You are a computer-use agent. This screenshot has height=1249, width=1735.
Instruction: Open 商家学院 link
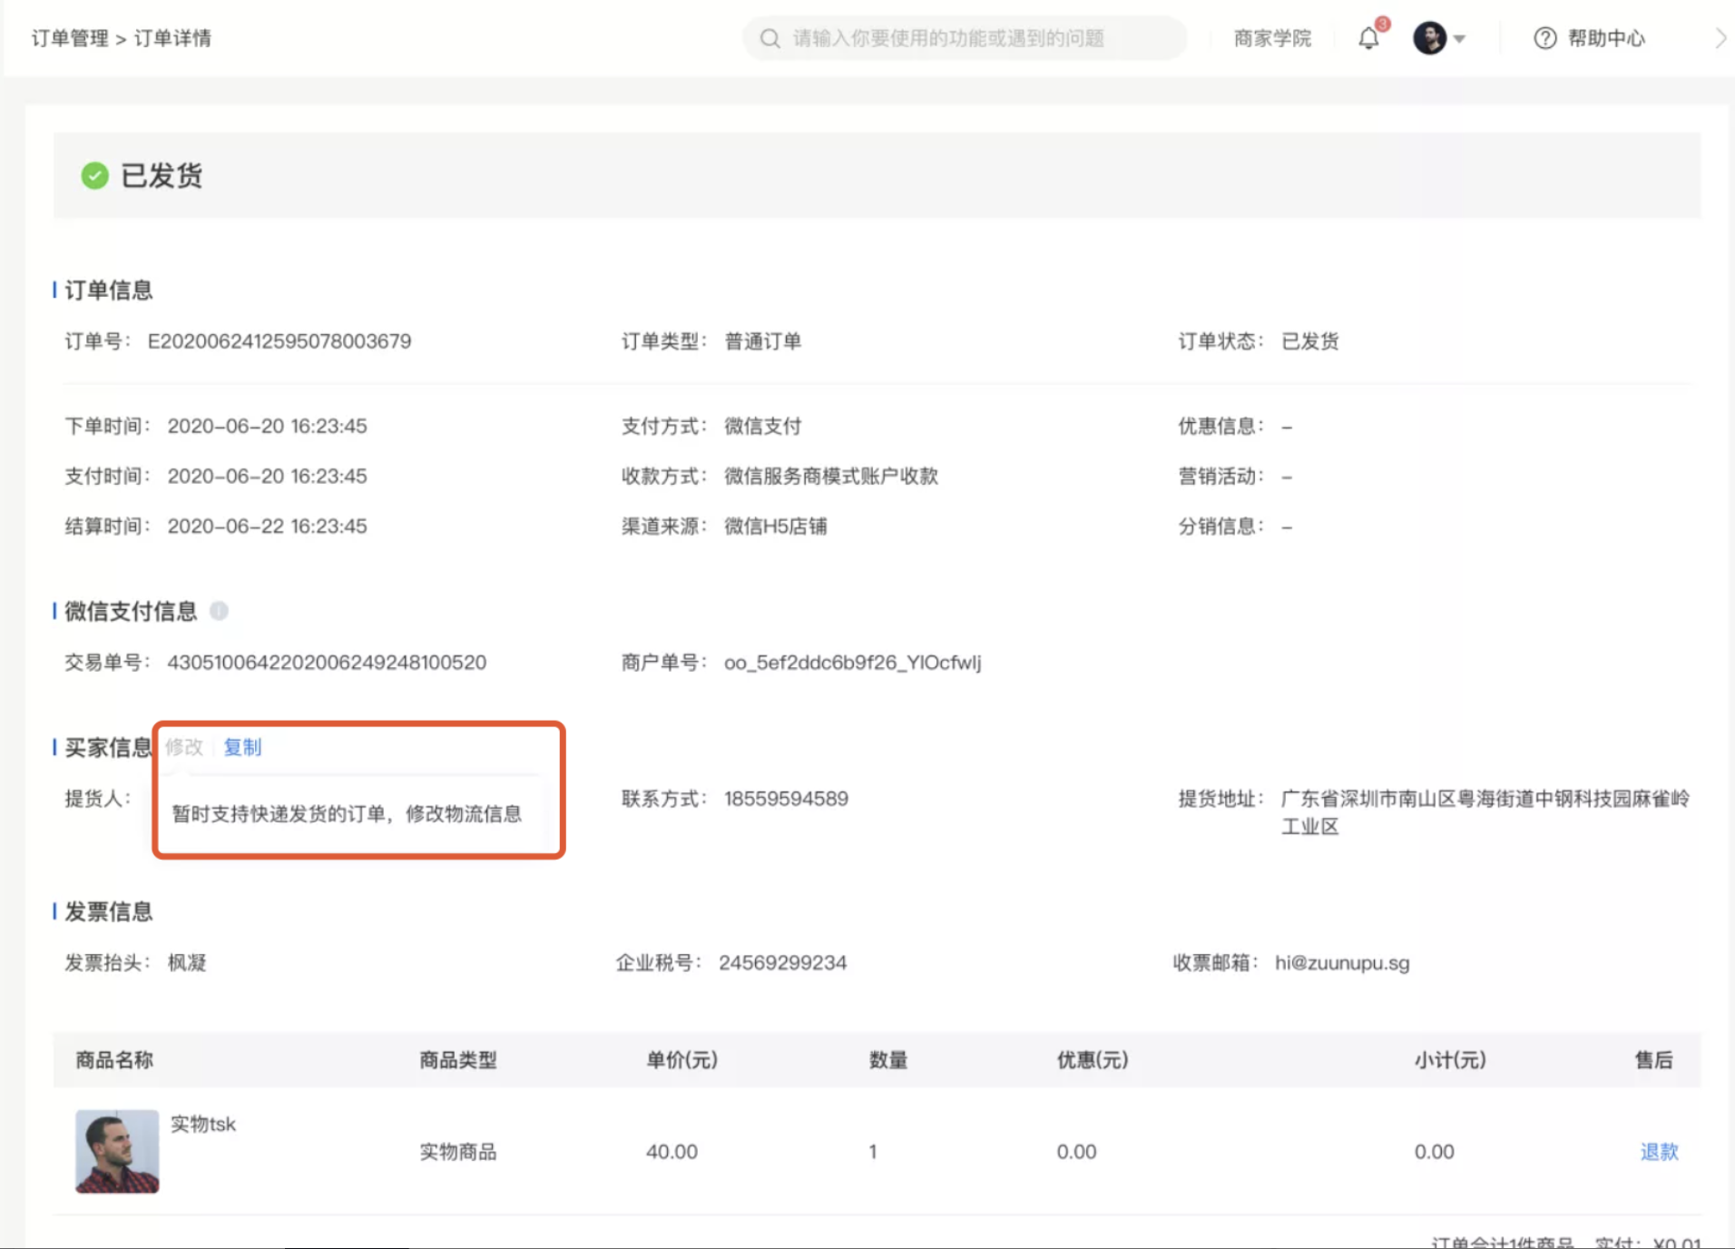point(1272,38)
